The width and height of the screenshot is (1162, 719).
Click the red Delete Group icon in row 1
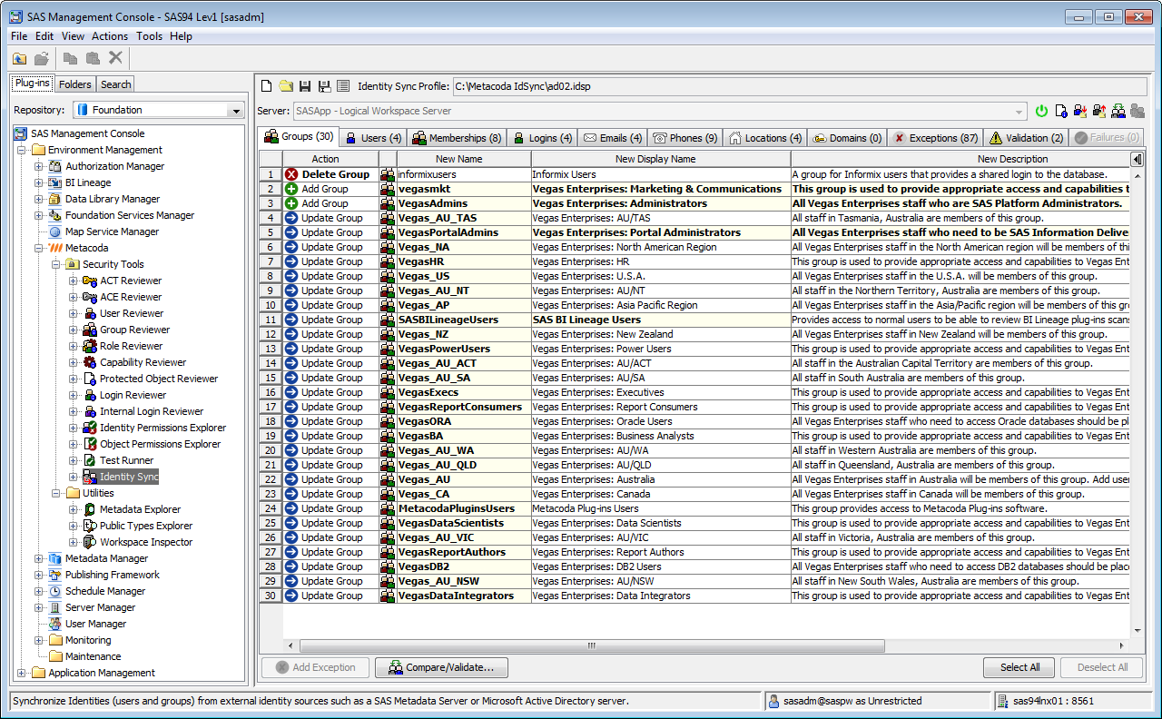(291, 174)
